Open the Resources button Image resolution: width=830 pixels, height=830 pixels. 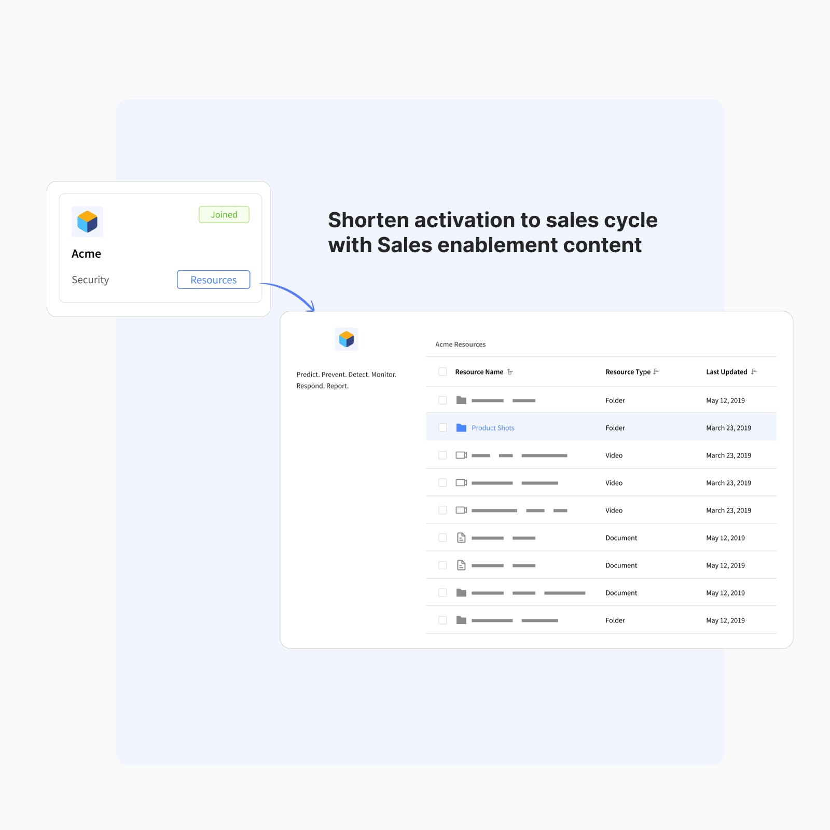click(x=214, y=280)
